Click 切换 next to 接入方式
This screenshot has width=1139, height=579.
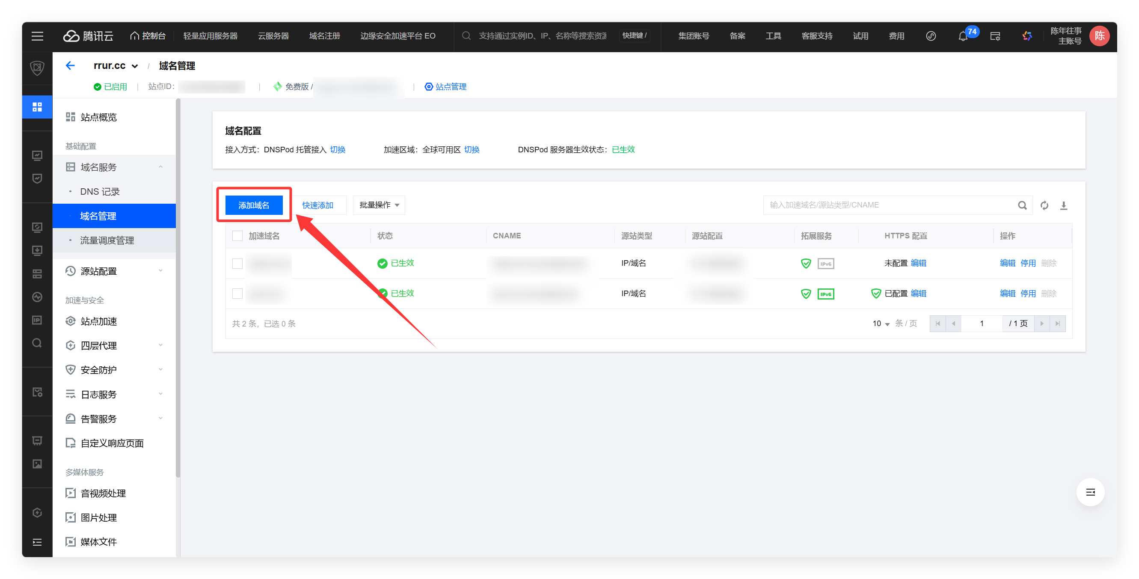pos(337,150)
